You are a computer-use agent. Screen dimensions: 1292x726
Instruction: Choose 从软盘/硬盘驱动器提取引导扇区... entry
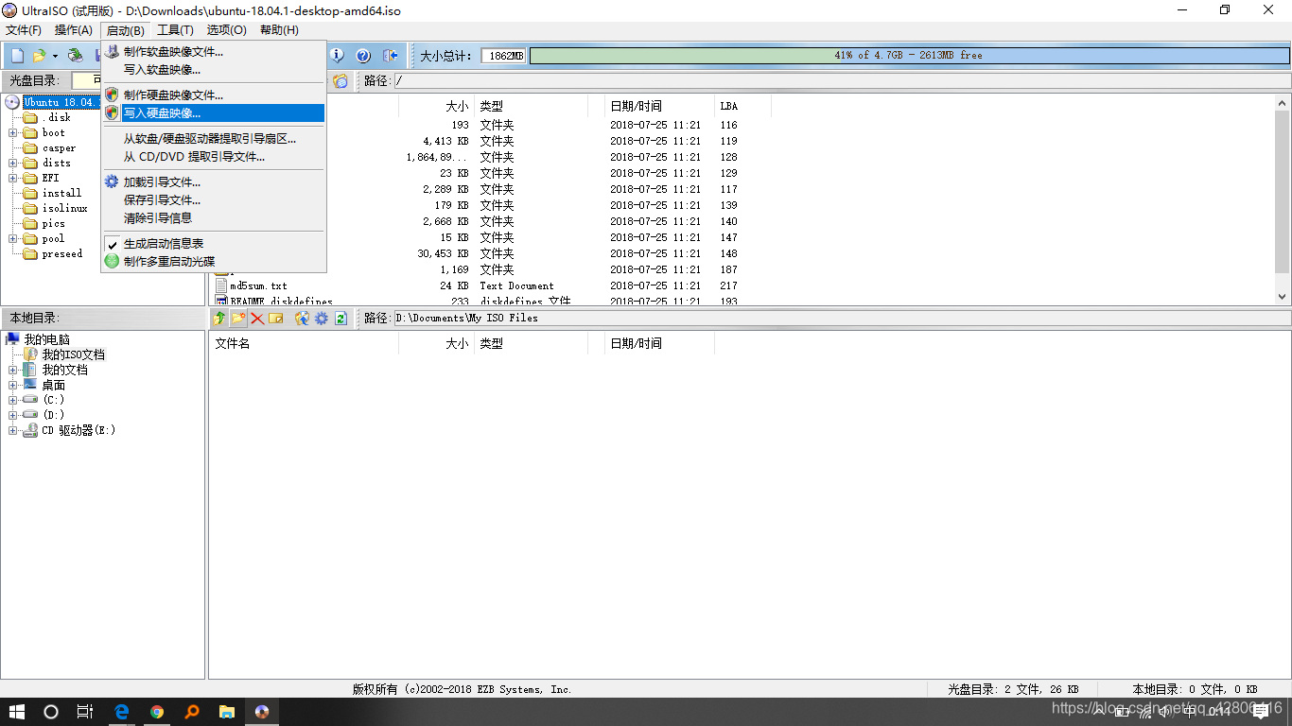tap(214, 139)
